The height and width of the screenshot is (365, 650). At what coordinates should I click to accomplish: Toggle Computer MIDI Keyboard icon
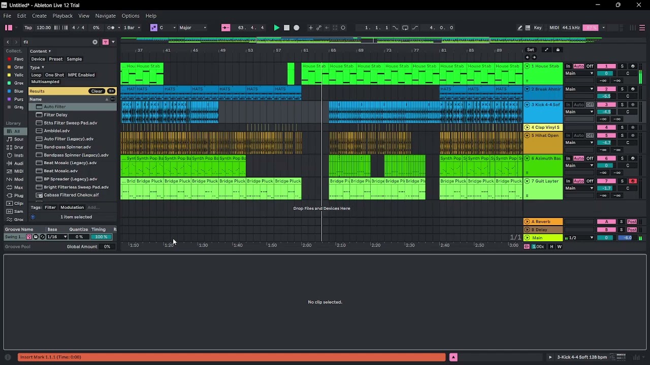[528, 28]
